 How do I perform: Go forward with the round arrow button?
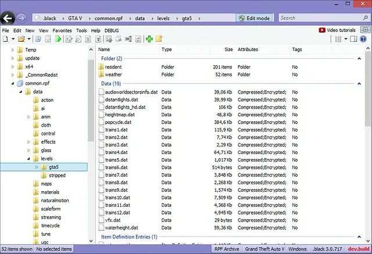pos(22,18)
